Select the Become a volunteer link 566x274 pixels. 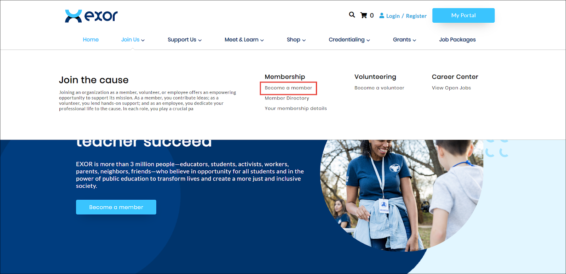(x=379, y=88)
